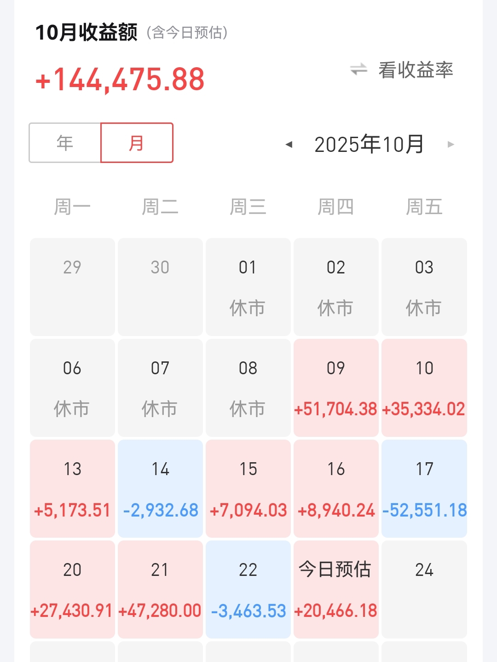Open the 2025年10月 month selector

pos(369,145)
